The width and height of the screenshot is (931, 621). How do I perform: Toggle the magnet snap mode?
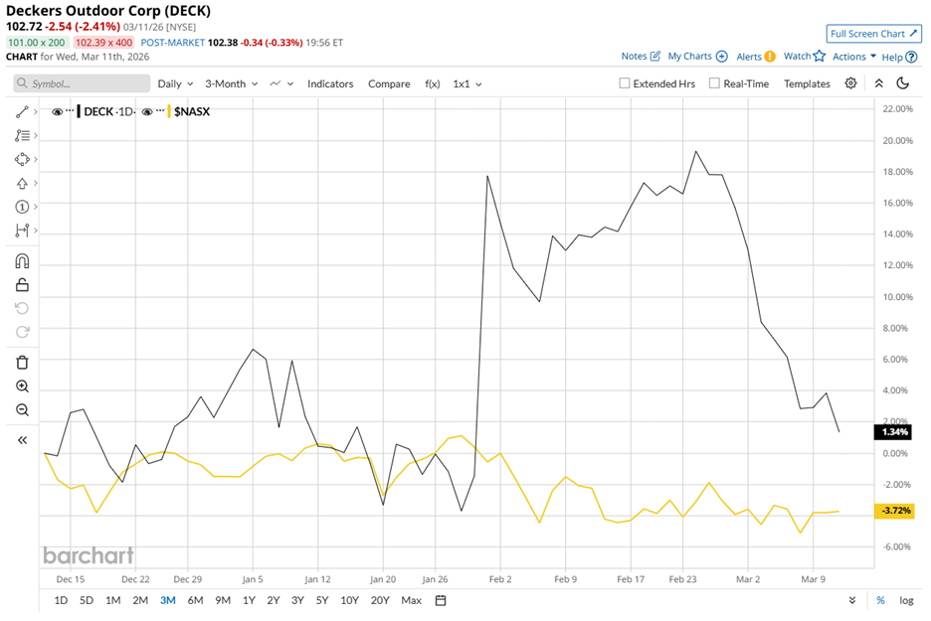point(22,261)
